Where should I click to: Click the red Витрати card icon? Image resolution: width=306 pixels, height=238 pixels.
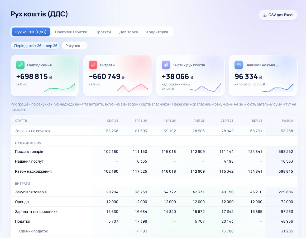click(x=93, y=65)
